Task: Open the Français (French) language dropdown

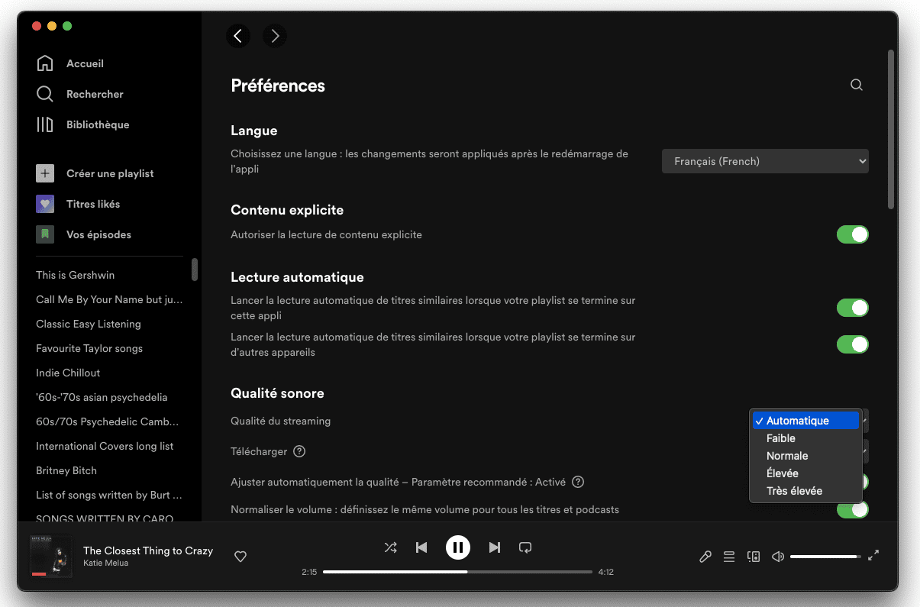Action: point(764,161)
